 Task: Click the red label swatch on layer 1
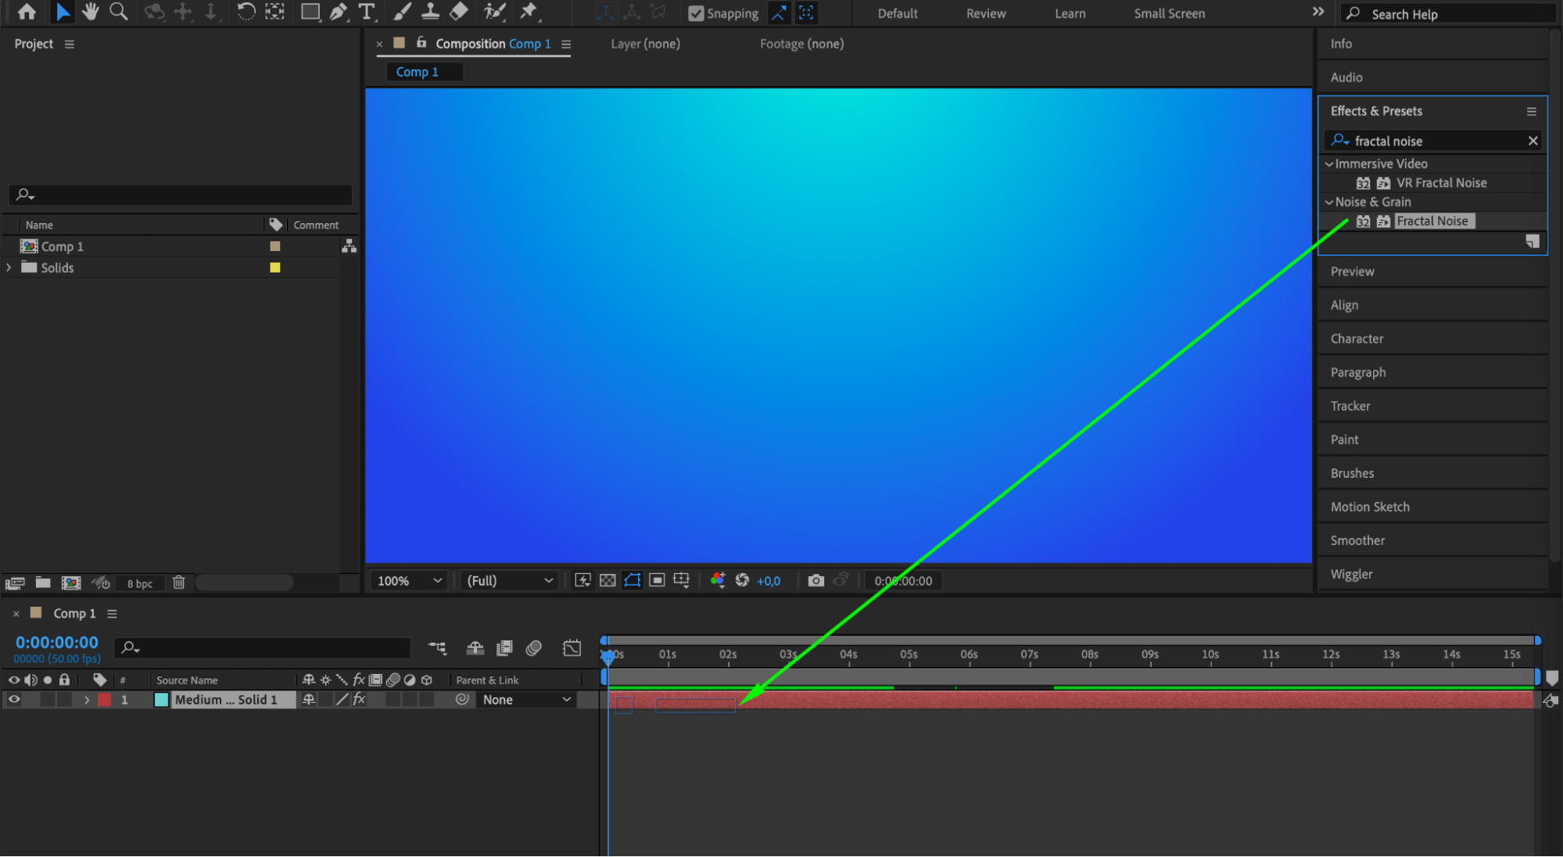[105, 700]
